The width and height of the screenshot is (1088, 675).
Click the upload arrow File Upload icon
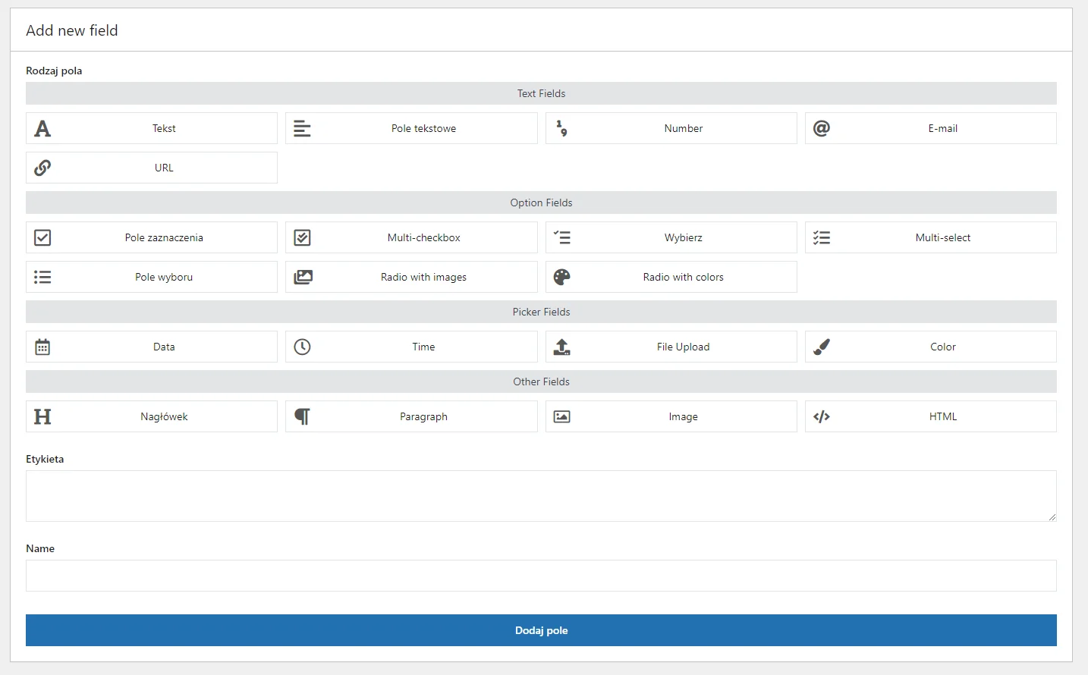(x=562, y=347)
